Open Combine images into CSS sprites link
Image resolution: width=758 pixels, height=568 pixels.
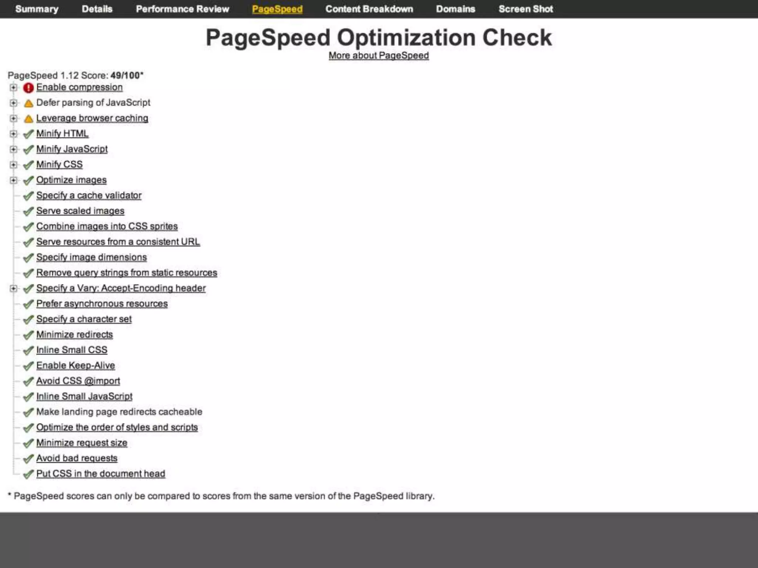[x=107, y=226]
